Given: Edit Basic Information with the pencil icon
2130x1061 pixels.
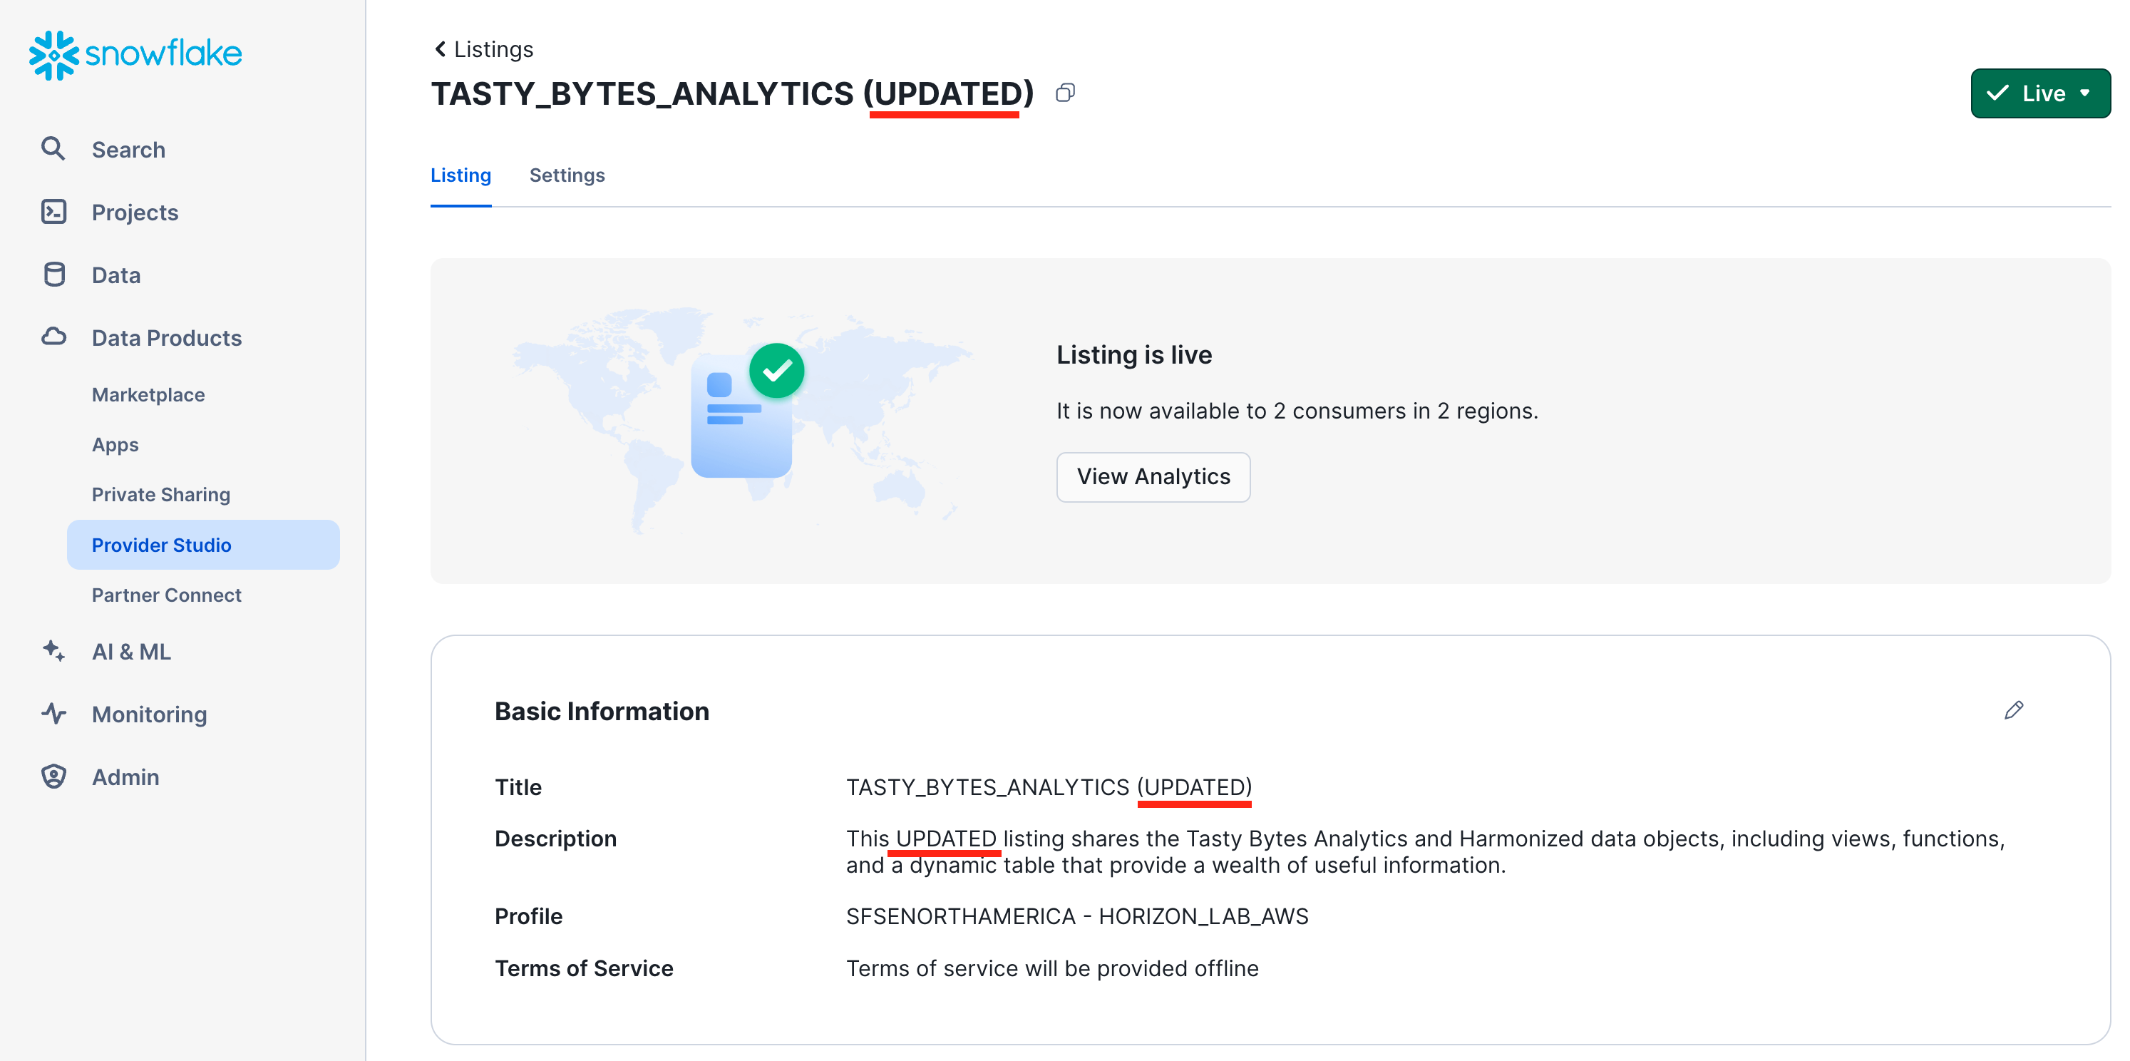Looking at the screenshot, I should pos(2013,710).
